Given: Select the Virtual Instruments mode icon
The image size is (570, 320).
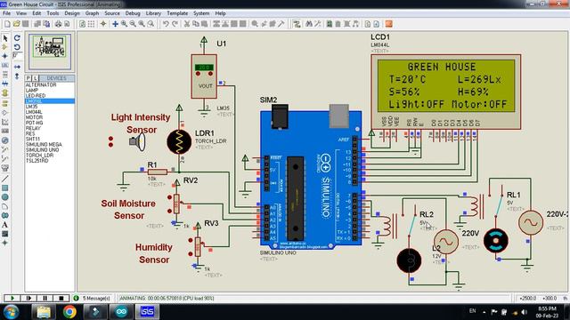Looking at the screenshot, I should coord(5,168).
